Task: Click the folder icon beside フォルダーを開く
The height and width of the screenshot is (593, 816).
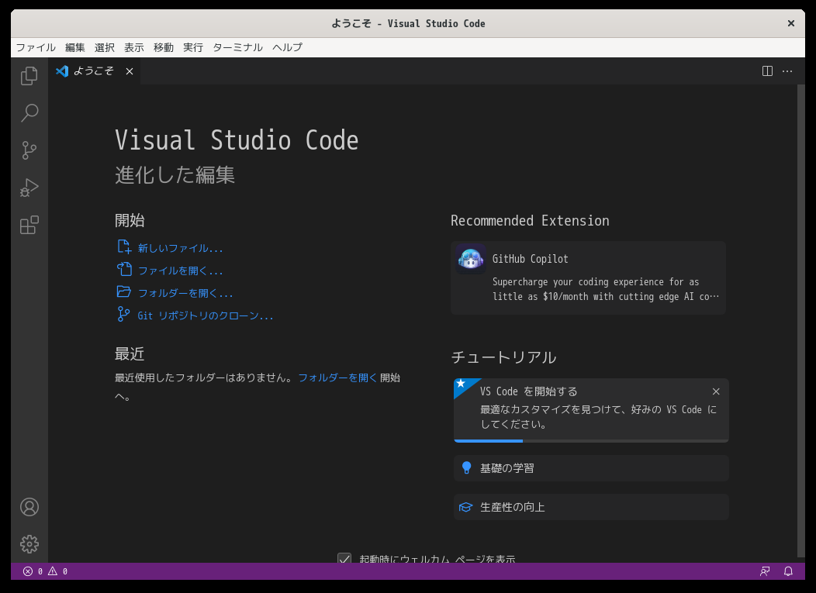Action: click(124, 291)
